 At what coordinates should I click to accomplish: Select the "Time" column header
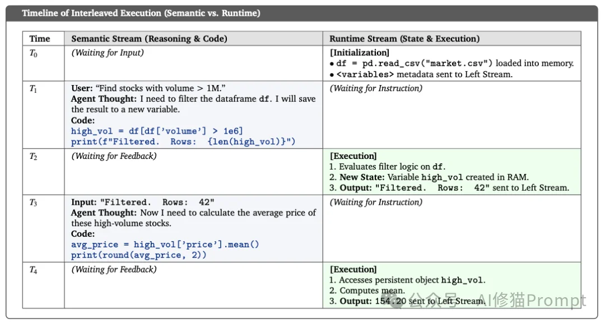click(x=40, y=39)
